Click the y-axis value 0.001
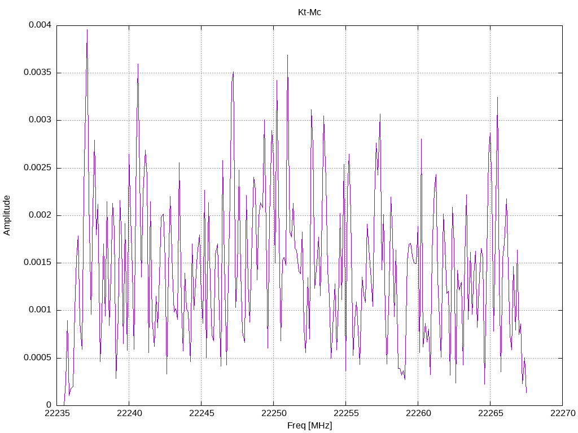578x433 pixels. click(40, 310)
